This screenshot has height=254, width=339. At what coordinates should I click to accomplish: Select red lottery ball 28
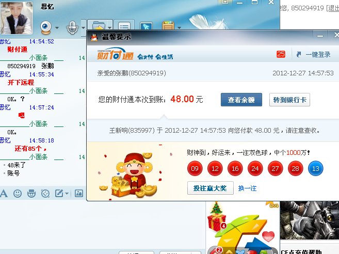tap(295, 168)
